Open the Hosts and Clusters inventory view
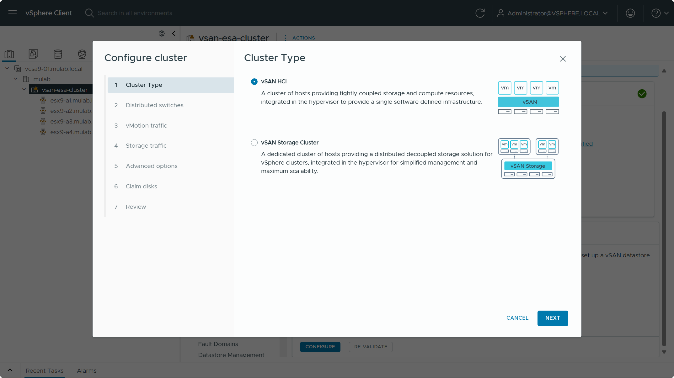674x378 pixels. pyautogui.click(x=9, y=54)
